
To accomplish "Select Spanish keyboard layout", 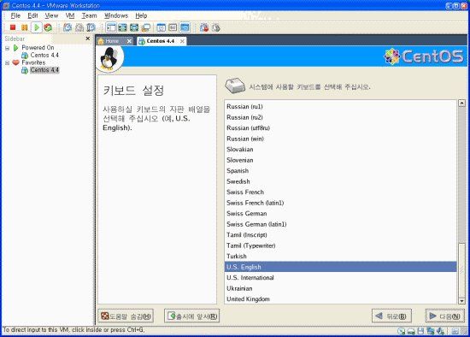I will (x=340, y=171).
